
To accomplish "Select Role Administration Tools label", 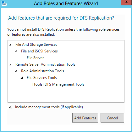I will pos(42,71).
